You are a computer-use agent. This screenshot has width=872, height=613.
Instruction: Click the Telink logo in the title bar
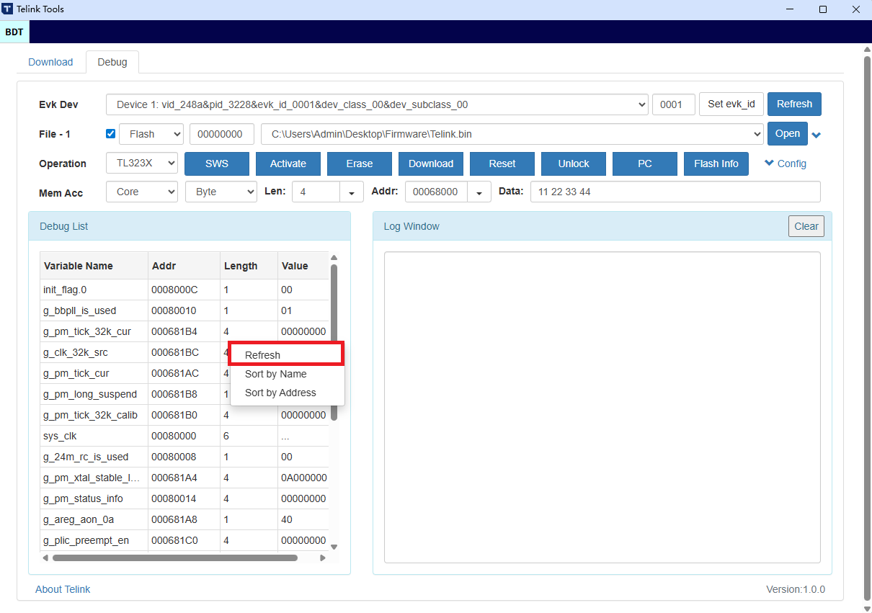tap(10, 9)
